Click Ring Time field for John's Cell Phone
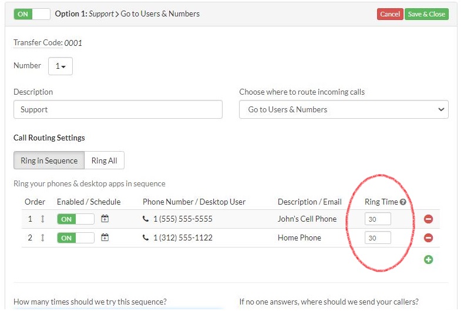Viewport: 464px width, 311px height. point(378,219)
